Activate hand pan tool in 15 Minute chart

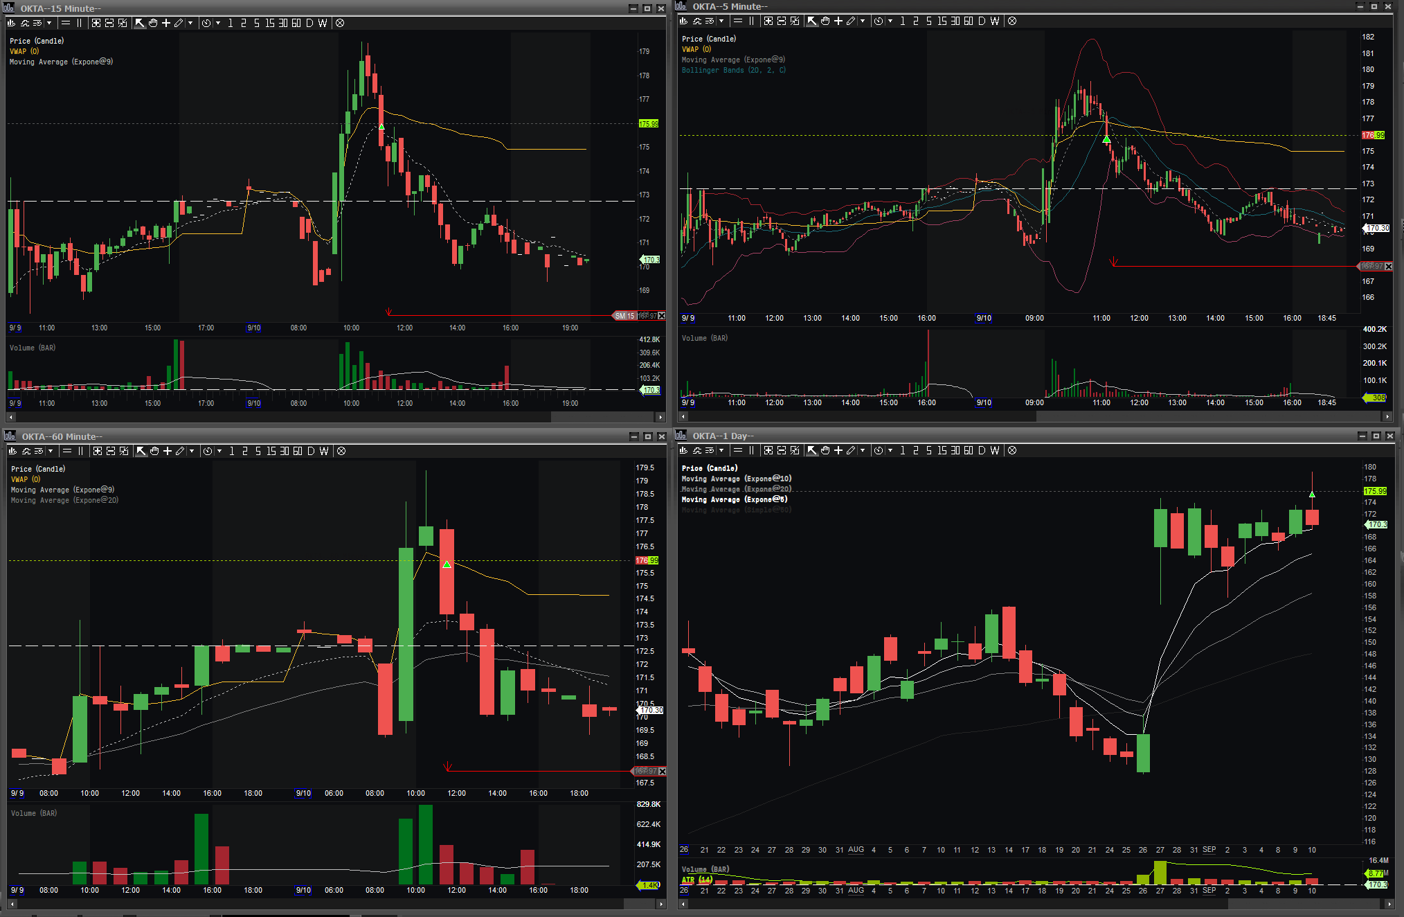coord(153,23)
